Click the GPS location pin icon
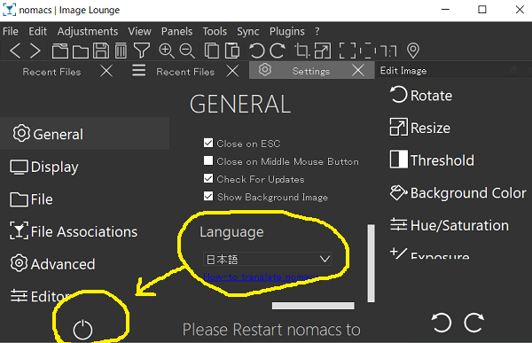Viewport: 532px width, 343px height. coord(413,51)
